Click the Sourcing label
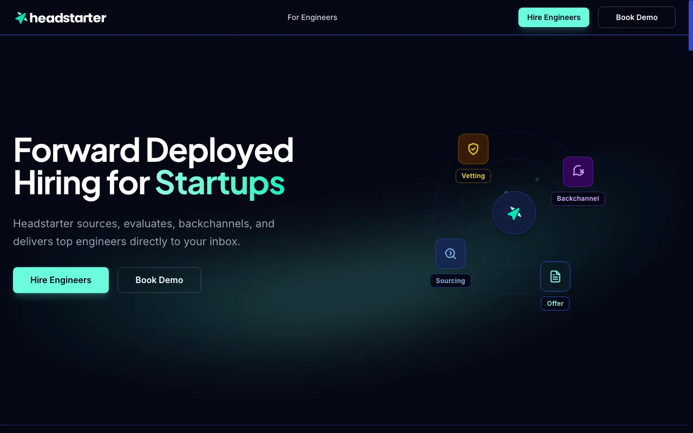Screen dimensions: 693x433 [450, 281]
